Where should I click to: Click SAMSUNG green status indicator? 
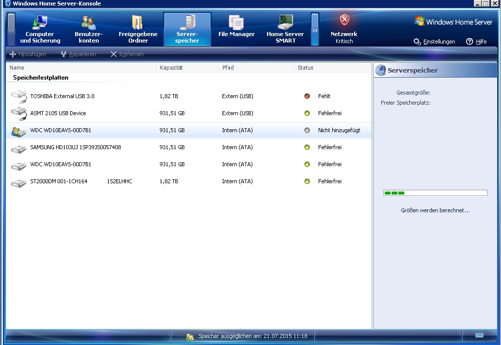tap(307, 147)
